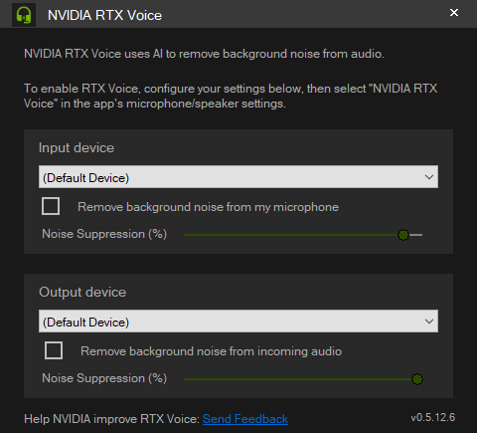Click the middle of input Noise Suppression track

click(303, 235)
